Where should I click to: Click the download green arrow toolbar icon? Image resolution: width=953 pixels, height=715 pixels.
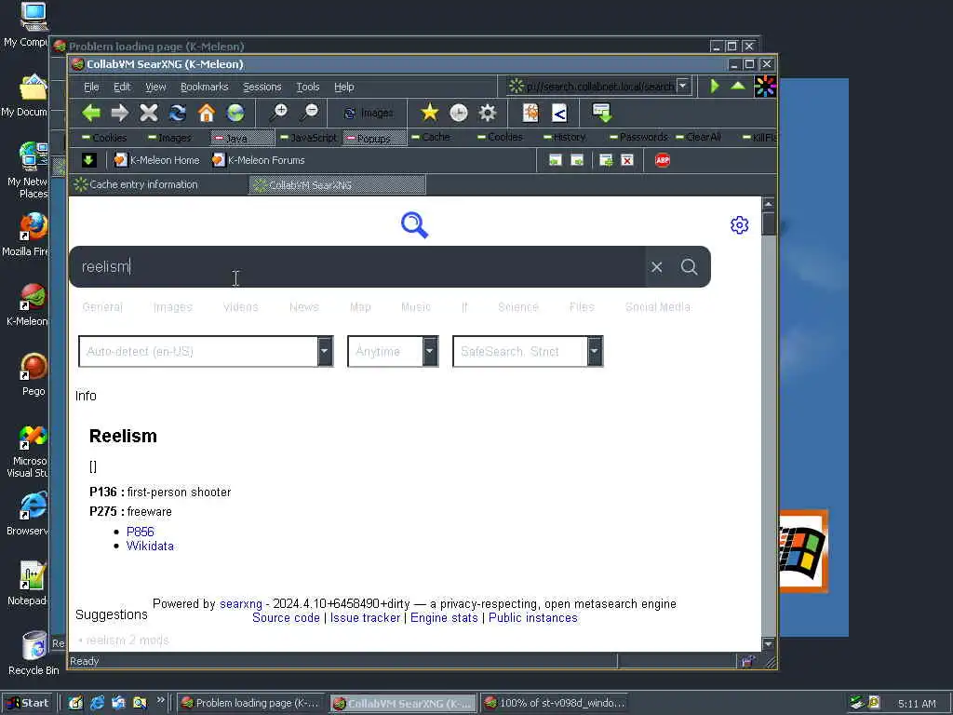[x=602, y=113]
